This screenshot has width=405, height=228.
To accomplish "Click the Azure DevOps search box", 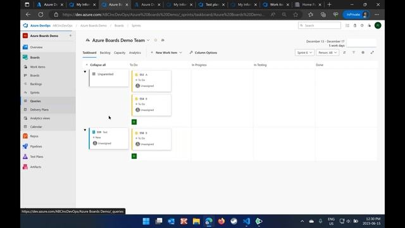I will click(x=320, y=25).
